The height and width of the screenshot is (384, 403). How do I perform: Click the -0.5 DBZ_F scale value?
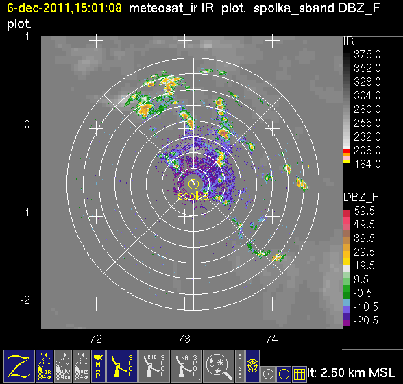tap(363, 293)
